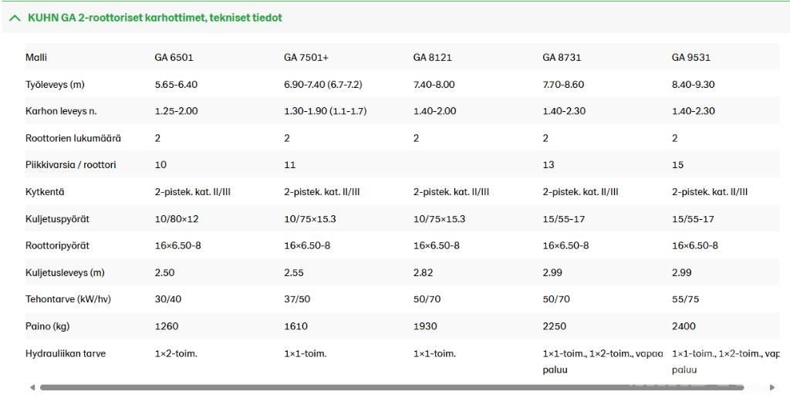Click the Kuljetuspyörät row label
The height and width of the screenshot is (398, 790).
coord(57,219)
